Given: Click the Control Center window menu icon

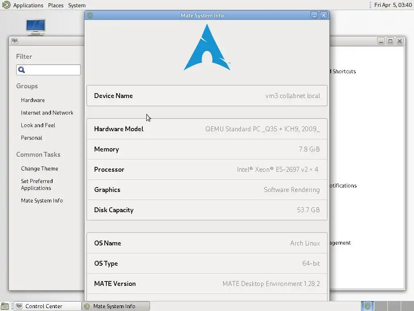Looking at the screenshot, I should [15, 41].
